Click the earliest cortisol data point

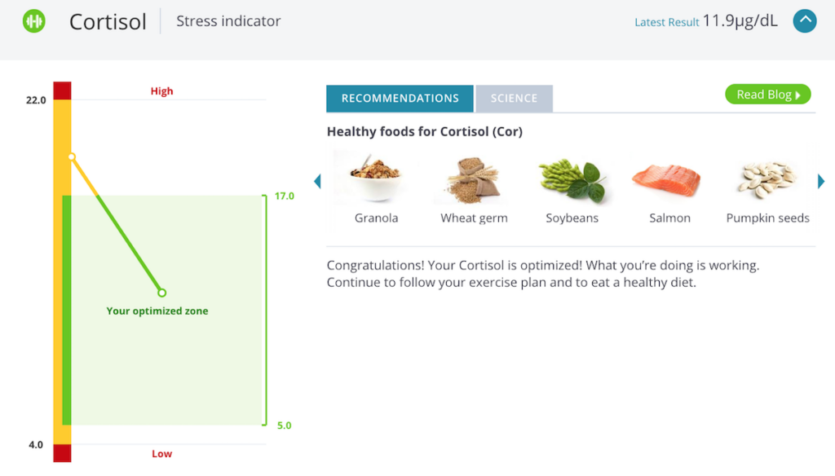[x=72, y=156]
